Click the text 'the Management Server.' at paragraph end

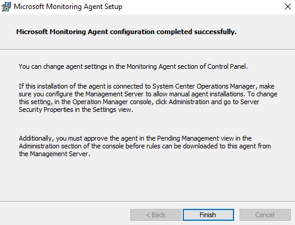point(54,154)
